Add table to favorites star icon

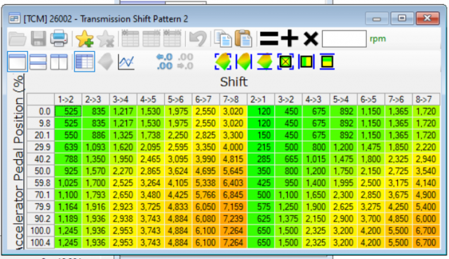[84, 39]
